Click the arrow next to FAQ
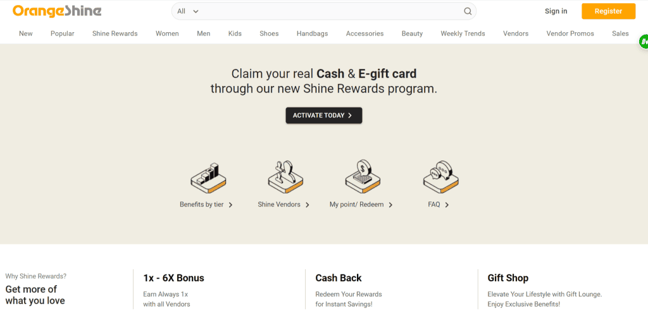Screen dimensions: 648x335 [x=447, y=205]
